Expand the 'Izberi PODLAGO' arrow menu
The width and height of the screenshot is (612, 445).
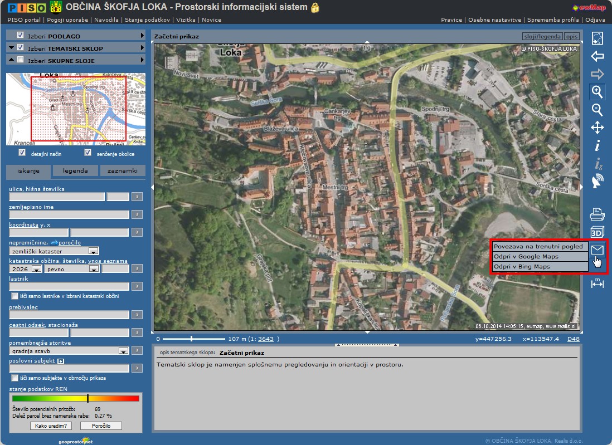tap(142, 36)
